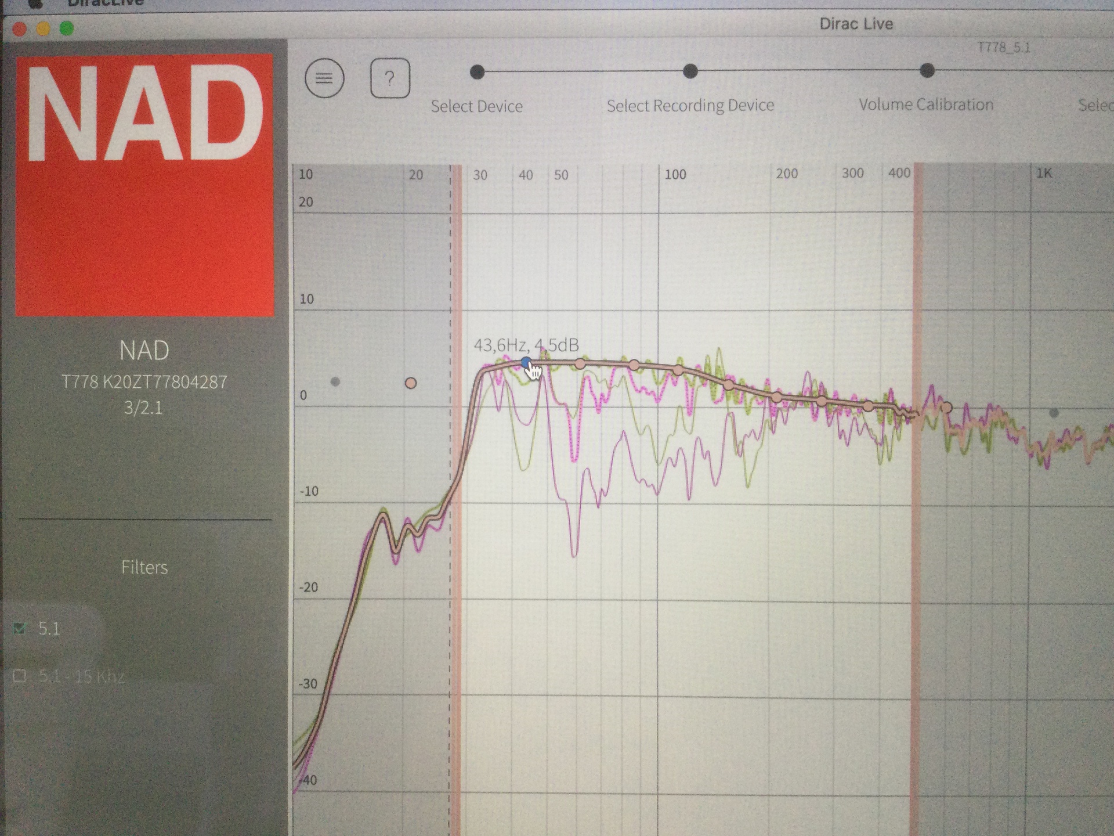Click the Select Recording Device label
Viewport: 1114px width, 836px height.
690,106
